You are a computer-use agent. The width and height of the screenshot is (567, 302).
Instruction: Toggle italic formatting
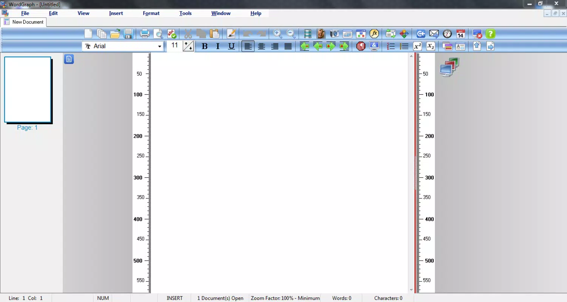pyautogui.click(x=218, y=46)
